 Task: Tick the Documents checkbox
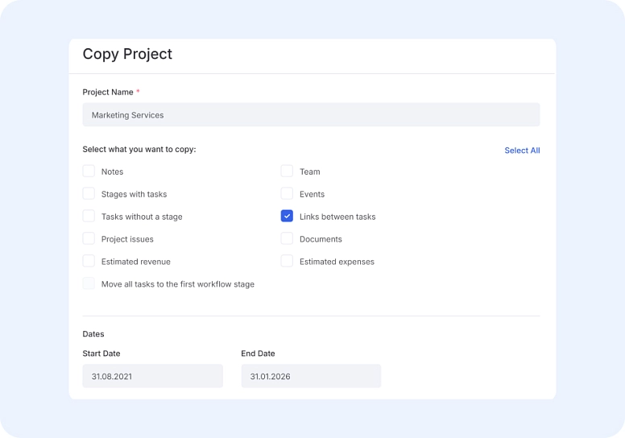pyautogui.click(x=287, y=239)
